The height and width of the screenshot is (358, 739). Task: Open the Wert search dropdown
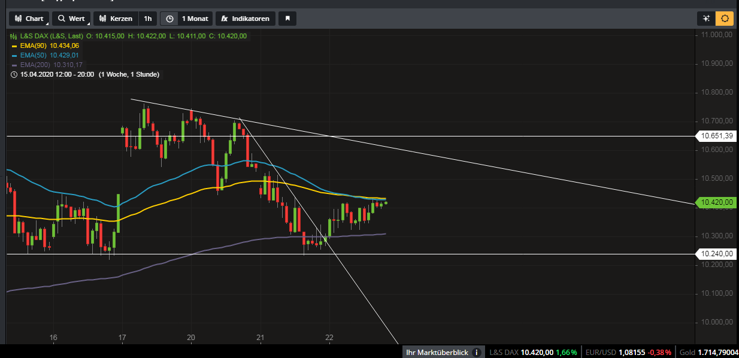point(71,19)
